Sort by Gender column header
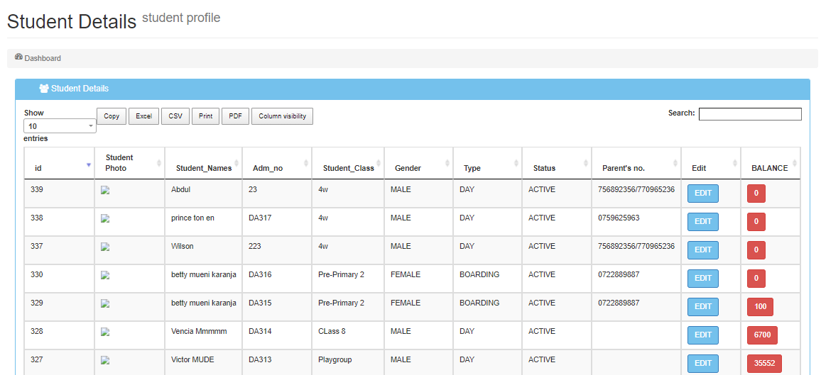The image size is (821, 375). [x=408, y=168]
